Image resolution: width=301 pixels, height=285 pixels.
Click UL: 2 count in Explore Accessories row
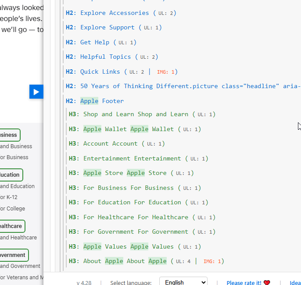(x=166, y=13)
